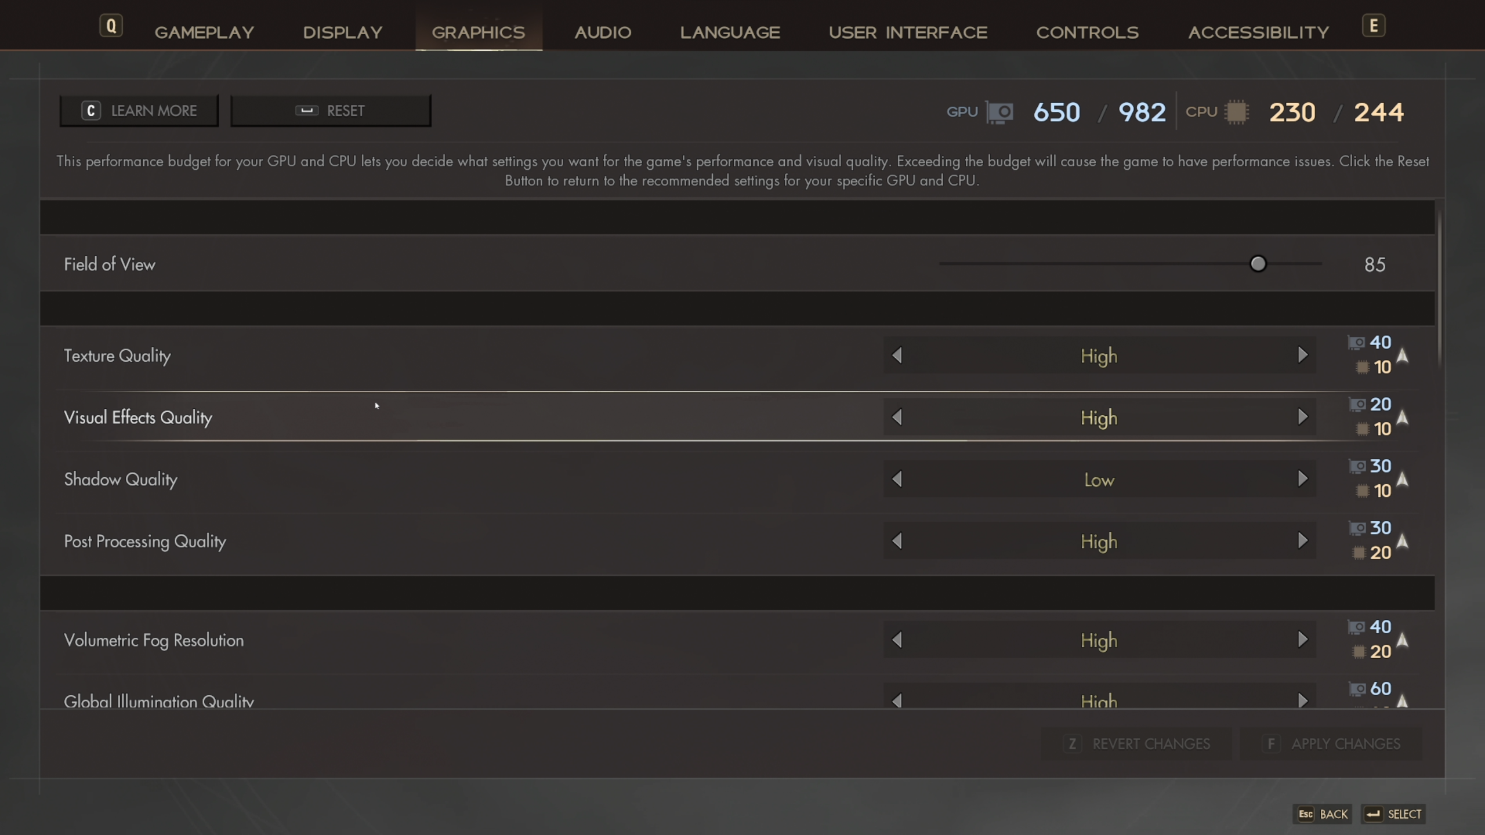Click the Post Processing Quality High value
This screenshot has width=1485, height=835.
pos(1099,542)
